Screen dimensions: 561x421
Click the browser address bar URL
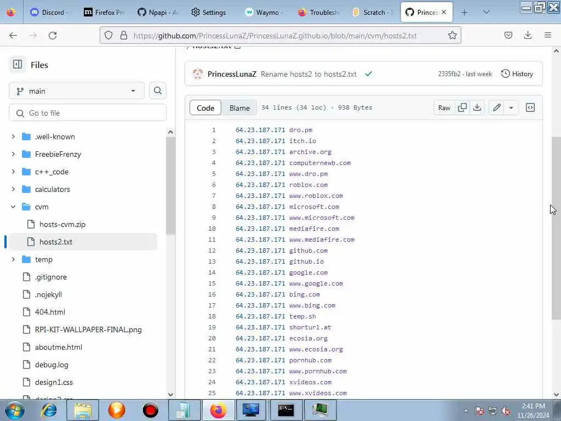tap(275, 36)
